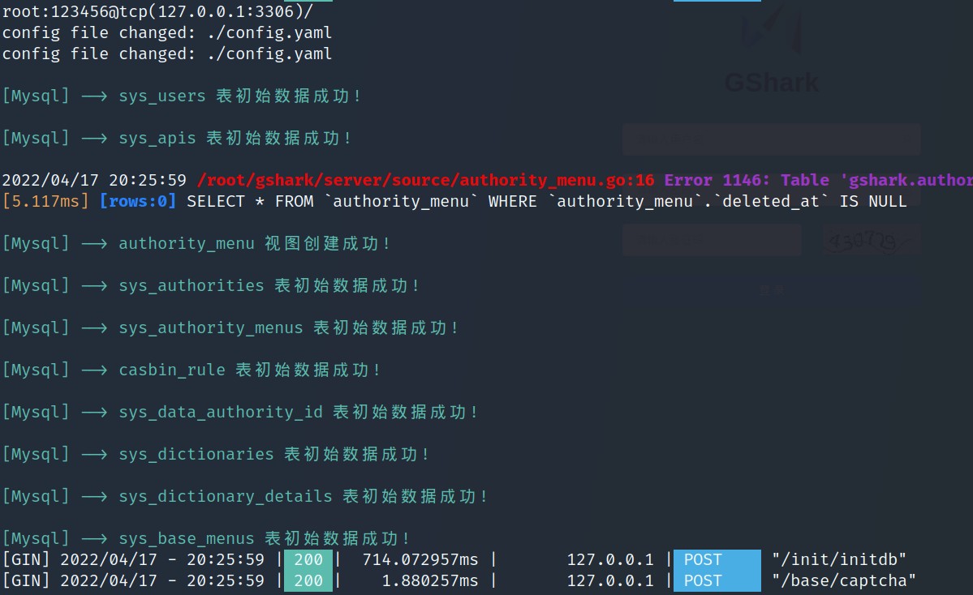Screen dimensions: 973x595
Task: Click the POST badge on the /init/initdb row
Action: (717, 559)
